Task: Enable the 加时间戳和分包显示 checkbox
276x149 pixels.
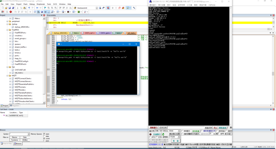Action: (x=182, y=134)
